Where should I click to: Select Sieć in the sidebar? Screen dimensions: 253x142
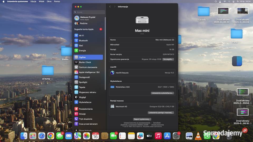(x=88, y=45)
